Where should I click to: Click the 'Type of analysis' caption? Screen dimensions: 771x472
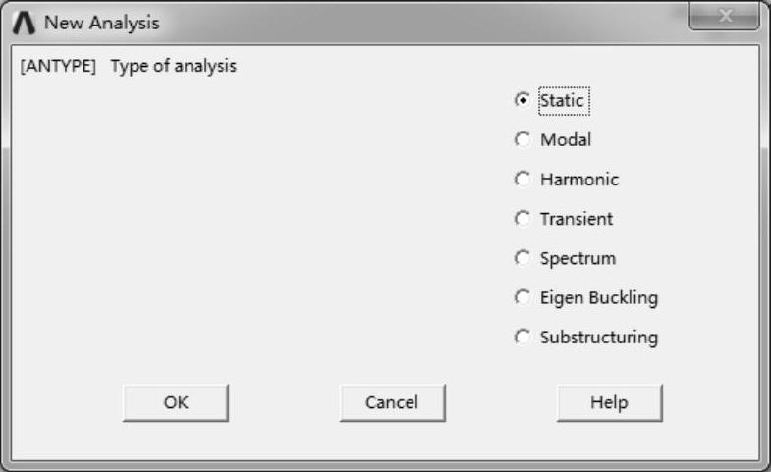pyautogui.click(x=174, y=68)
